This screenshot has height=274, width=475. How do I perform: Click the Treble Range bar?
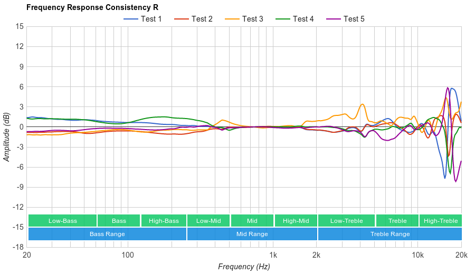[390, 234]
